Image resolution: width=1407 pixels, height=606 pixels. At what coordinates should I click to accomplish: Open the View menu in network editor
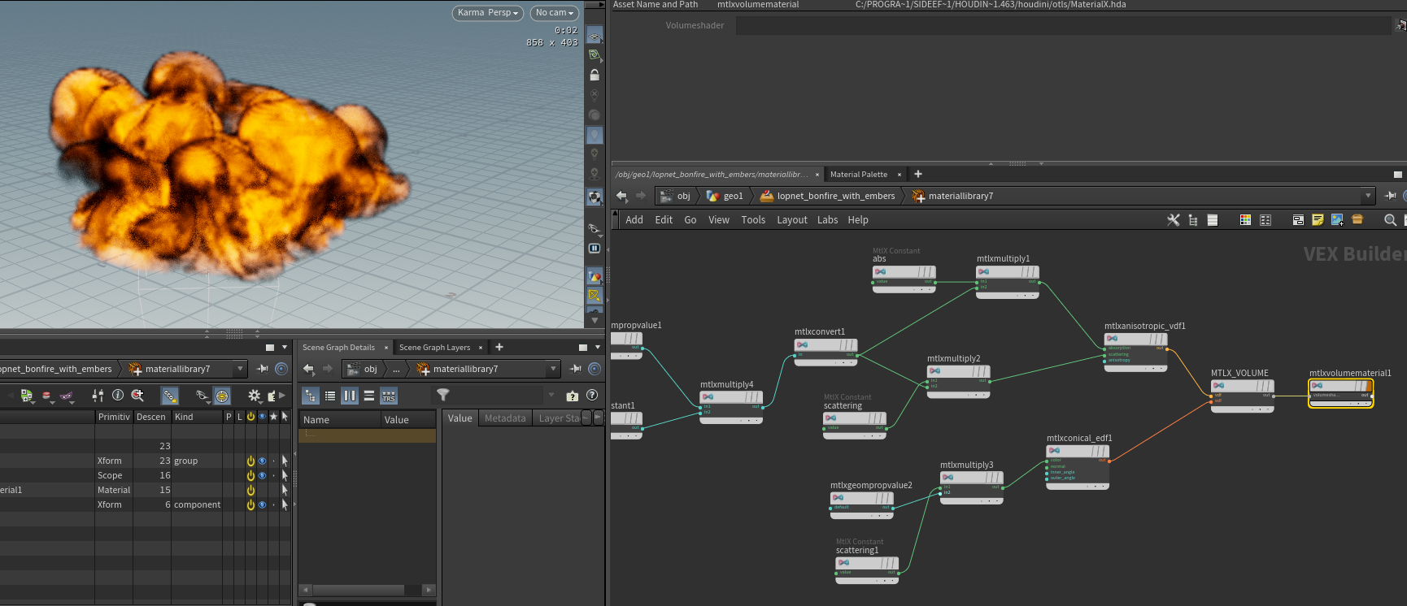coord(719,220)
